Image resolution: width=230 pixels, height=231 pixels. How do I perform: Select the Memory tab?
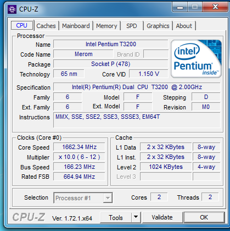pyautogui.click(x=106, y=26)
